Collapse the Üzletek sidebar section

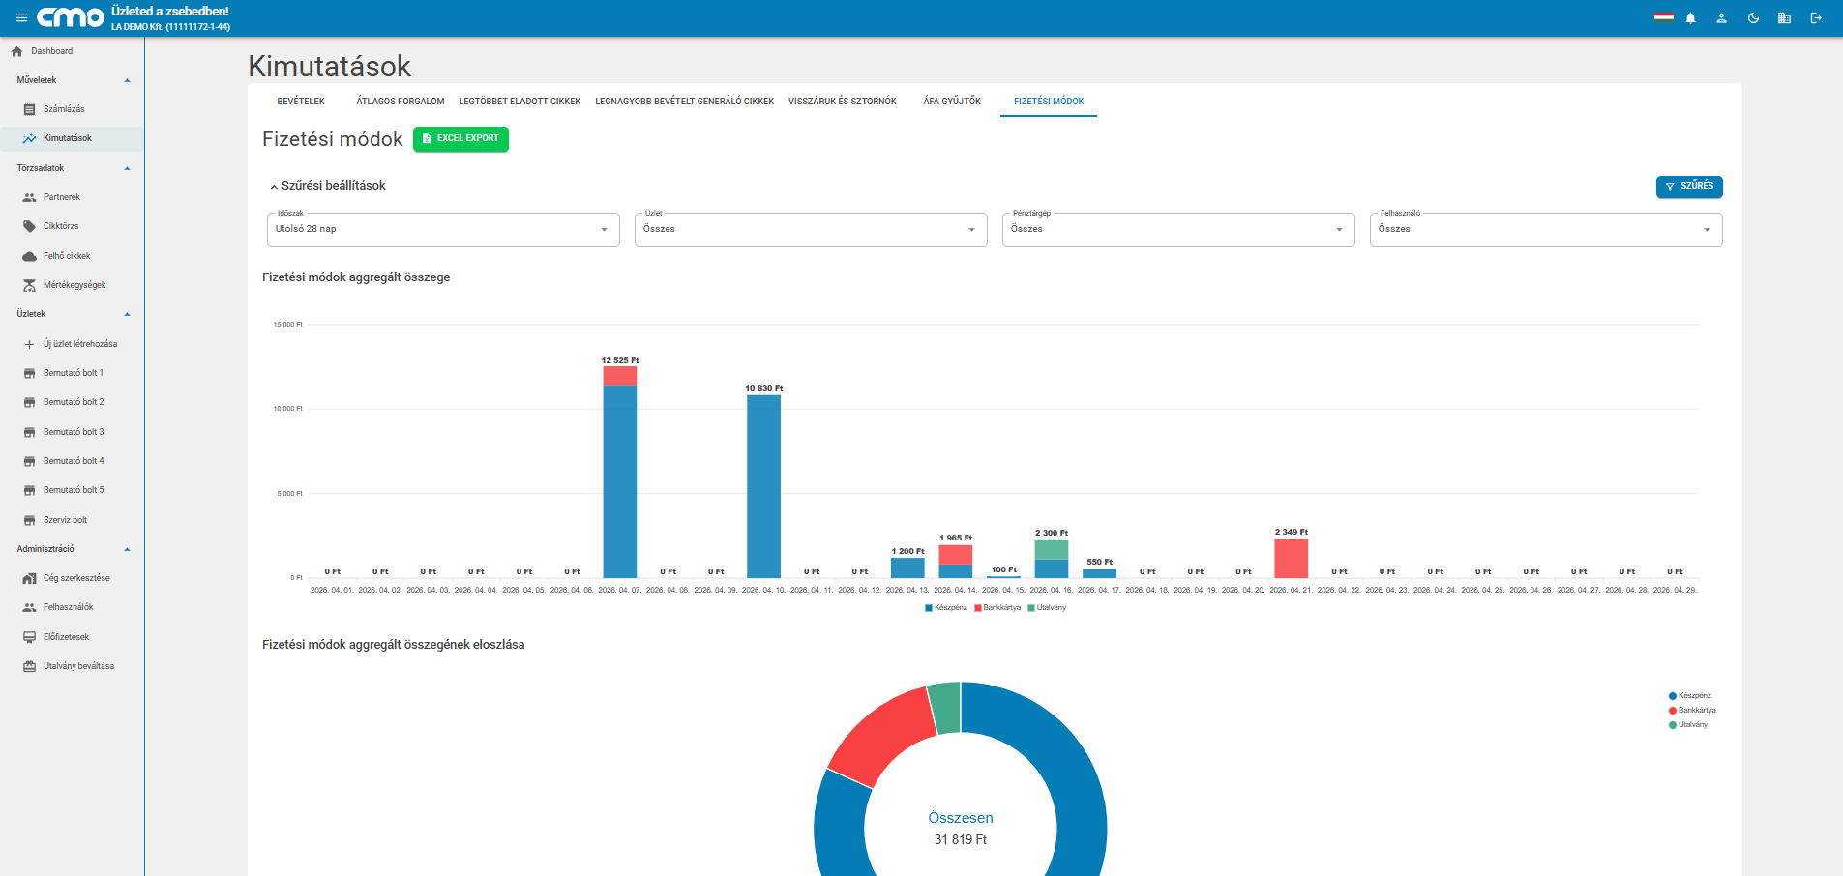pos(127,314)
